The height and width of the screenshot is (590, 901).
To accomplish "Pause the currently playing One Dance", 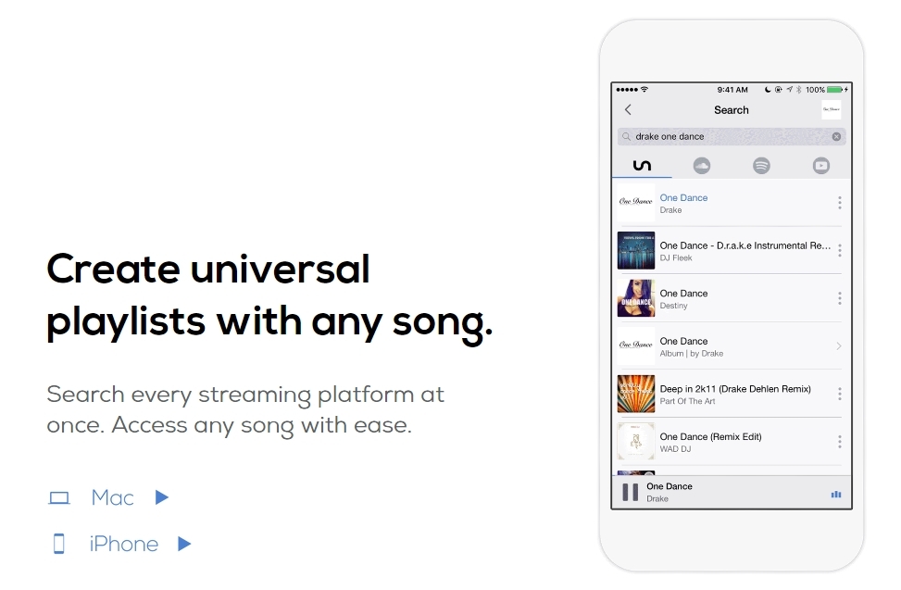I will [631, 493].
